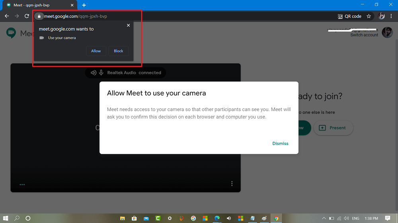The height and width of the screenshot is (223, 398).
Task: Open the Chrome three-dot menu
Action: point(391,16)
